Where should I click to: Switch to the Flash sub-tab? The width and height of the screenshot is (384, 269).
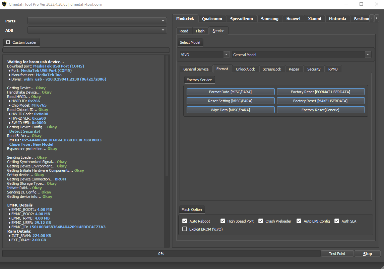click(200, 31)
